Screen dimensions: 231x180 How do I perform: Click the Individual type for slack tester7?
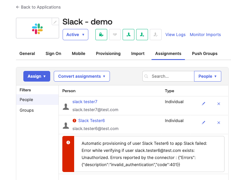[x=174, y=102]
